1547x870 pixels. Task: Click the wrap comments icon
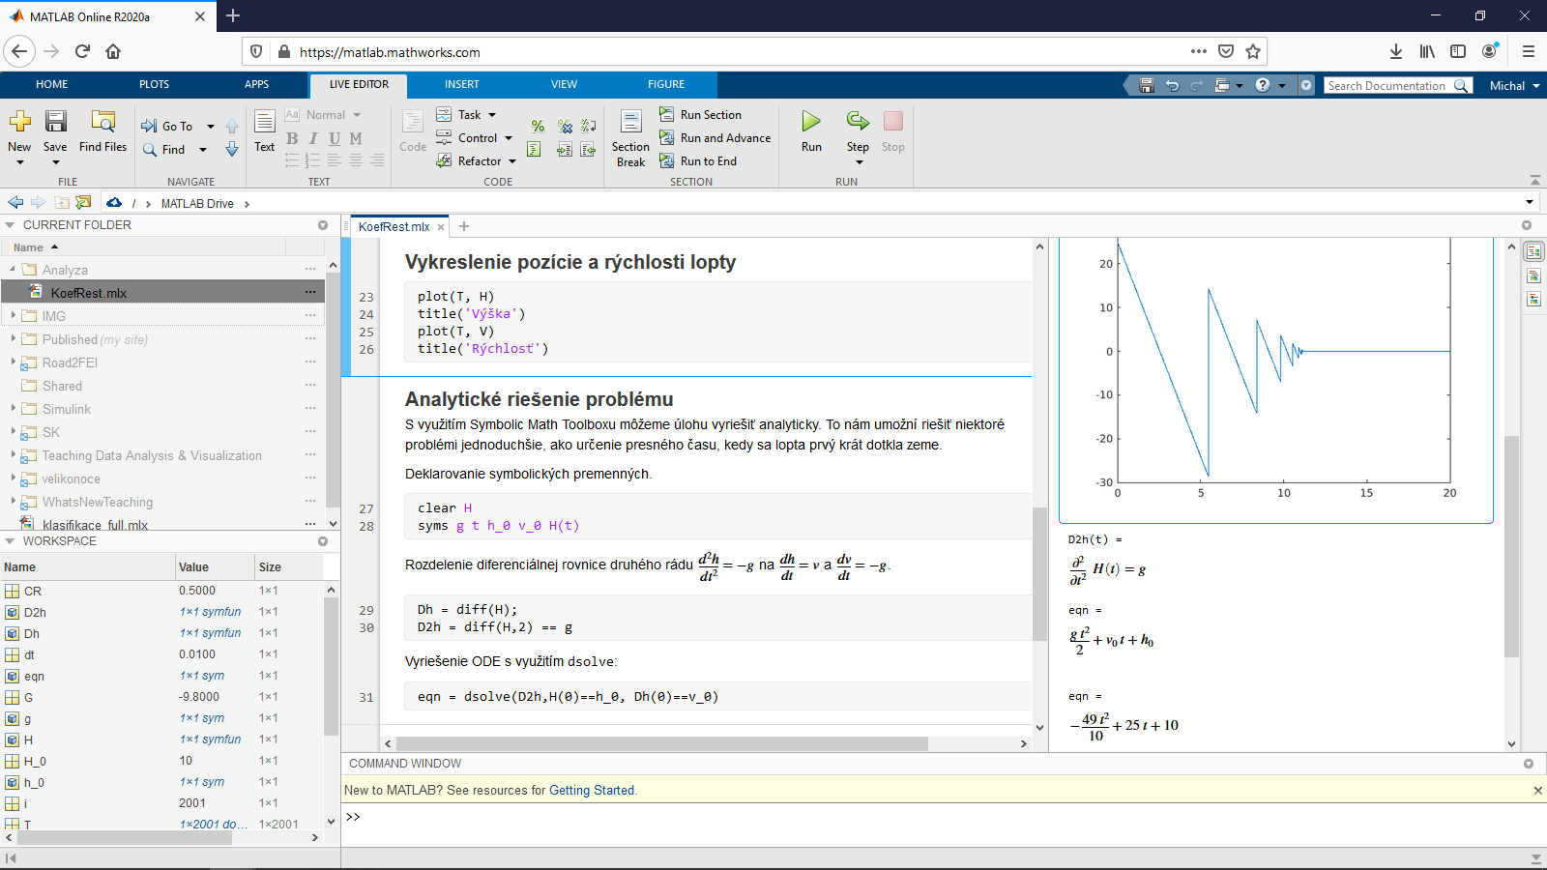[x=588, y=127]
